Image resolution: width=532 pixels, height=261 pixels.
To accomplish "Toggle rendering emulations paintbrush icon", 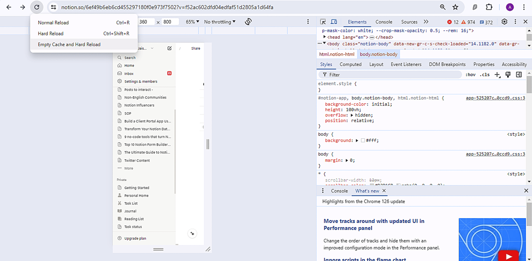I will (x=508, y=75).
